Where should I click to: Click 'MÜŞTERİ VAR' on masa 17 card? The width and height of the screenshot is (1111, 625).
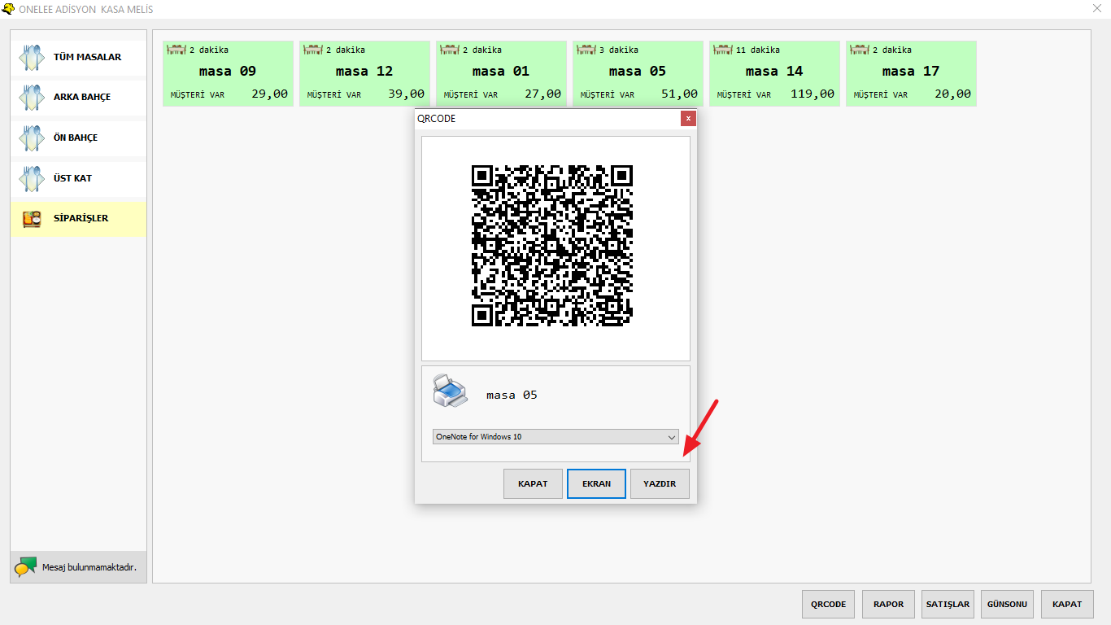click(x=880, y=95)
